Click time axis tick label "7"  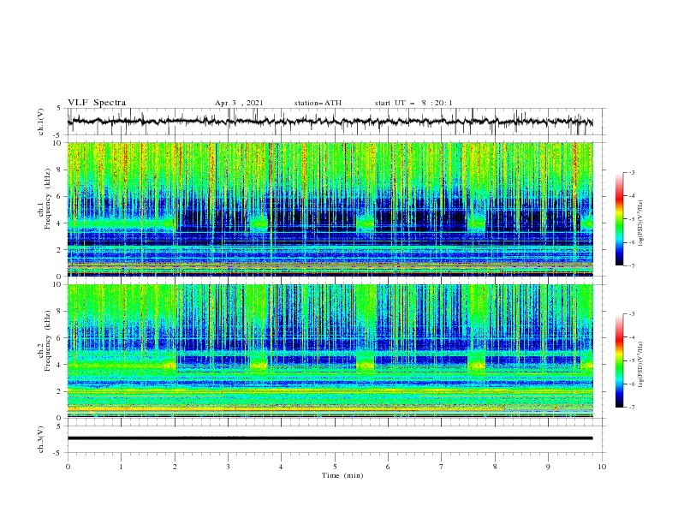click(x=442, y=467)
